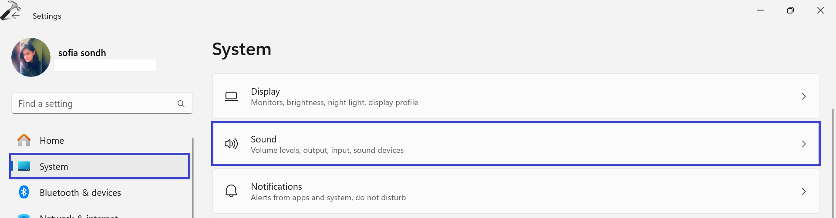Image resolution: width=836 pixels, height=218 pixels.
Task: Go to the Home section label
Action: (x=52, y=141)
